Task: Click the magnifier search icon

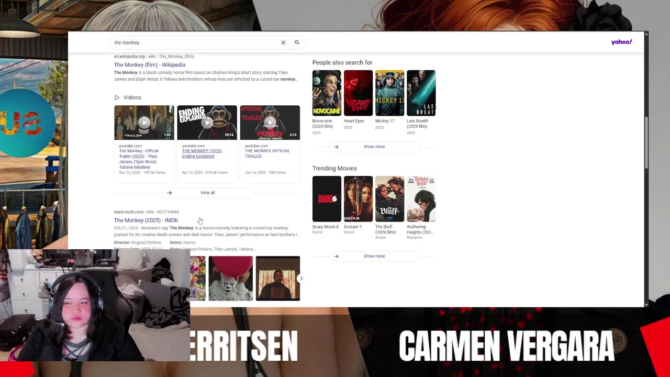Action: (x=297, y=42)
